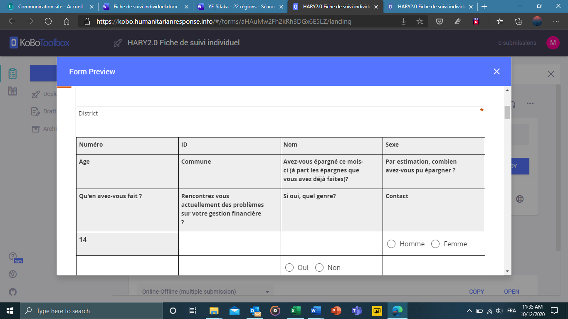Select the Femme radio option
The image size is (568, 319).
click(x=435, y=244)
